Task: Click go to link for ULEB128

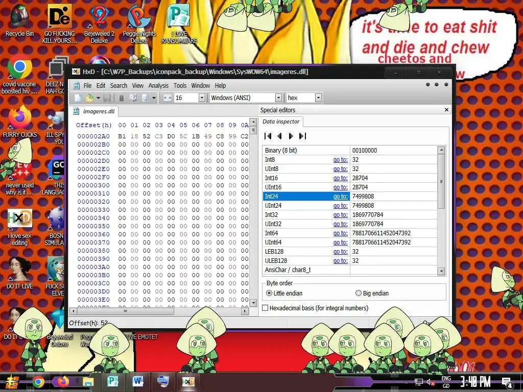Action: tap(340, 261)
